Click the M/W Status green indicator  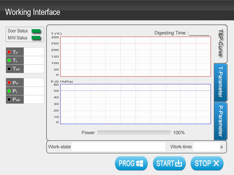(x=36, y=38)
